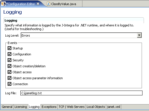Open the TCP / Web Servers tab
149x111 pixels.
point(72,107)
